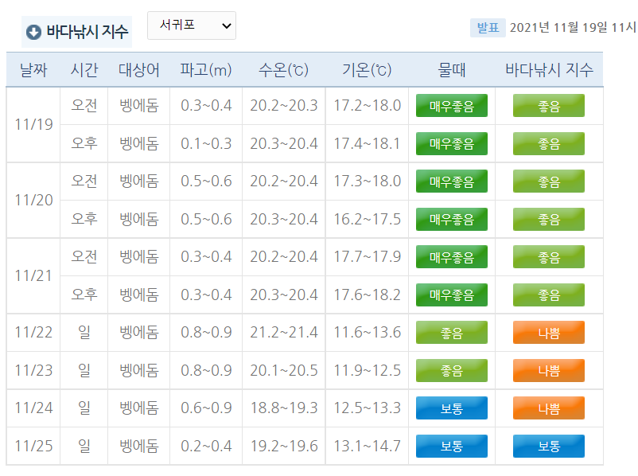638x476 pixels.
Task: Click the 11/21 date cell
Action: [33, 276]
